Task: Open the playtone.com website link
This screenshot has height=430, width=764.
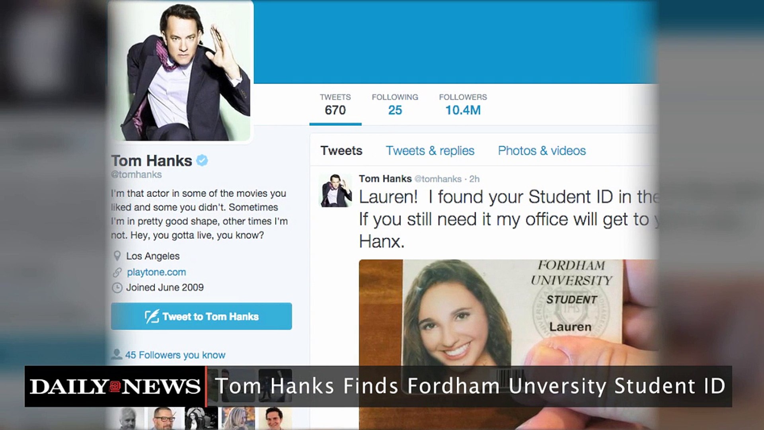Action: [156, 272]
